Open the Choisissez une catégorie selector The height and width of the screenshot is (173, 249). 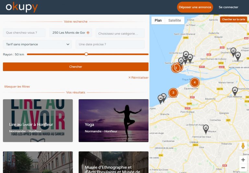coord(120,33)
